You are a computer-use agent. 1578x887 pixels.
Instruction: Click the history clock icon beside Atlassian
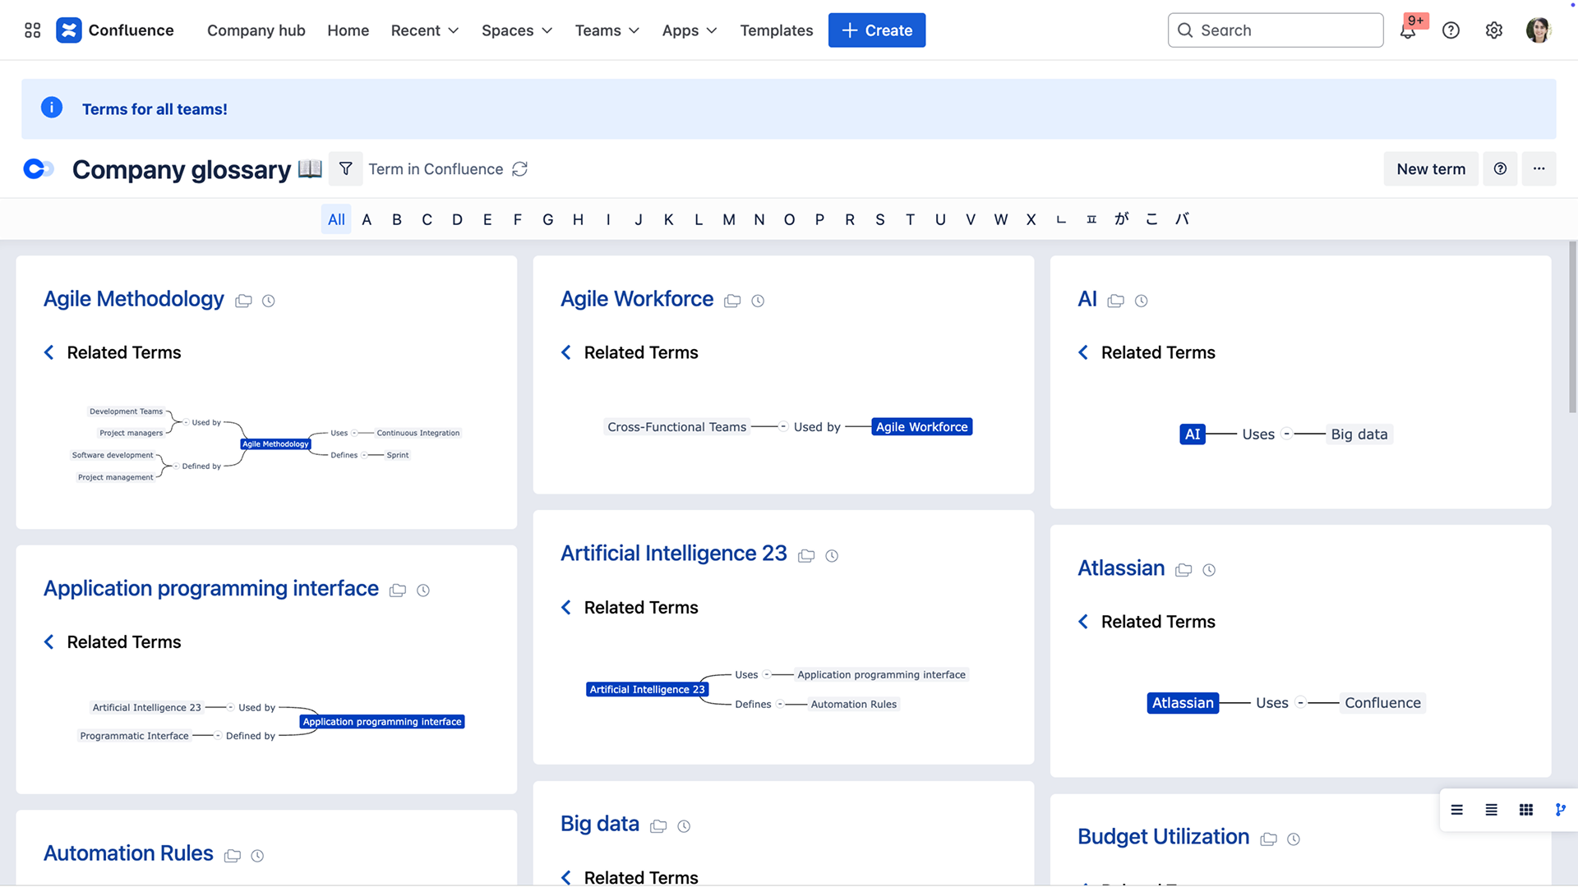[1209, 569]
